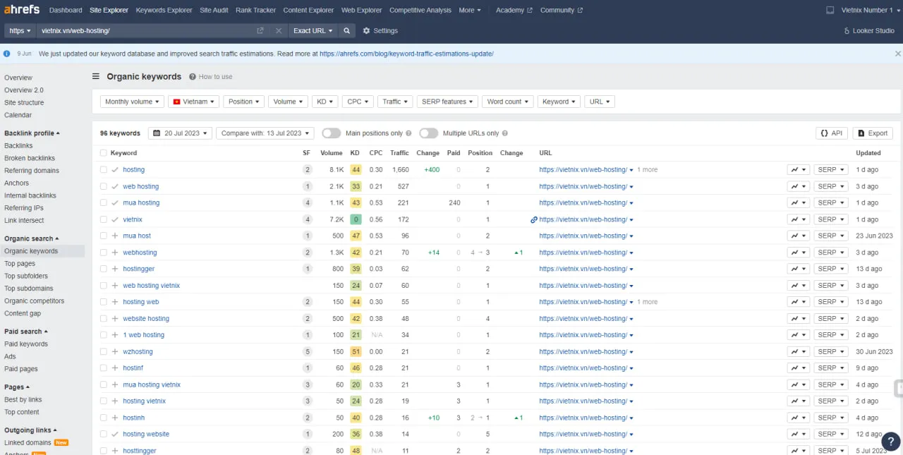
Task: Open the keyword traffic estimations blog link
Action: coord(406,54)
